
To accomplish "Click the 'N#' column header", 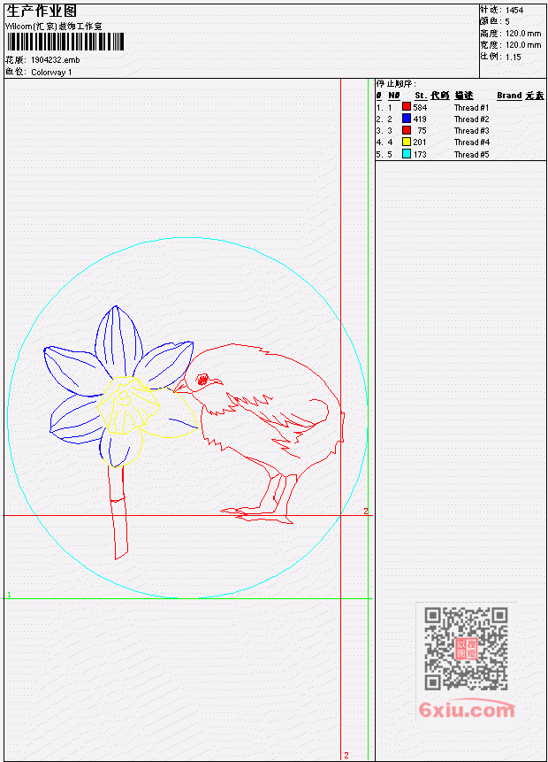I will (393, 96).
